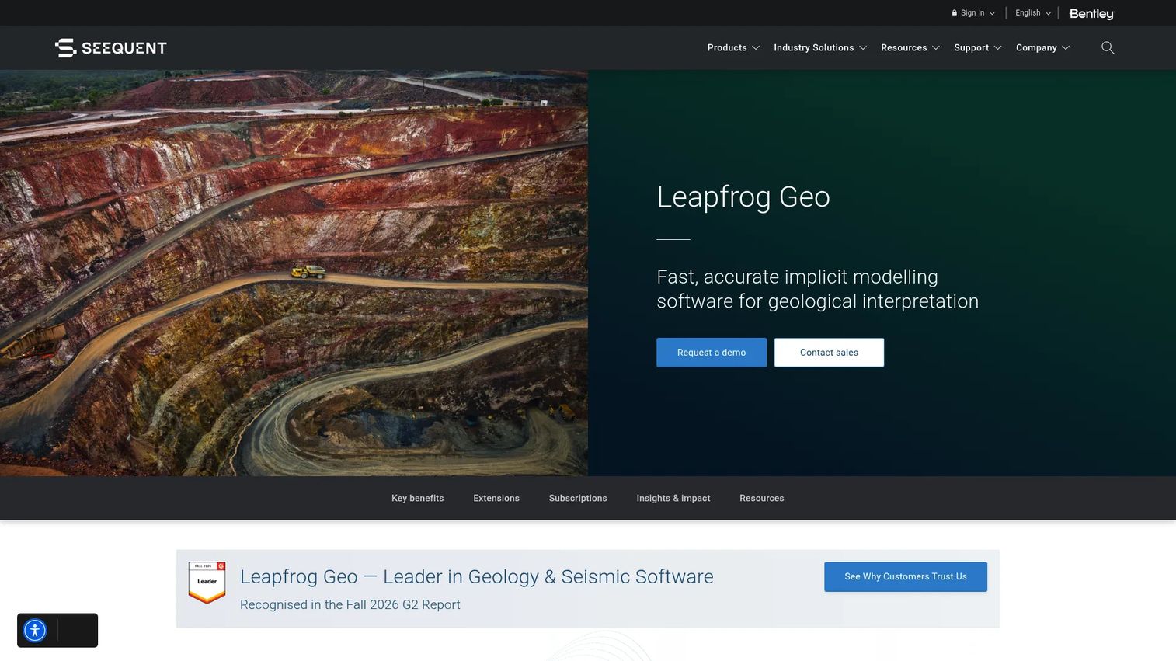Open the Company dropdown menu
This screenshot has height=661, width=1176.
(x=1043, y=48)
